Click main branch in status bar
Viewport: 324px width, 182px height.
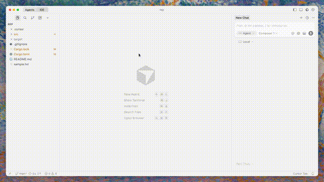click(x=21, y=174)
